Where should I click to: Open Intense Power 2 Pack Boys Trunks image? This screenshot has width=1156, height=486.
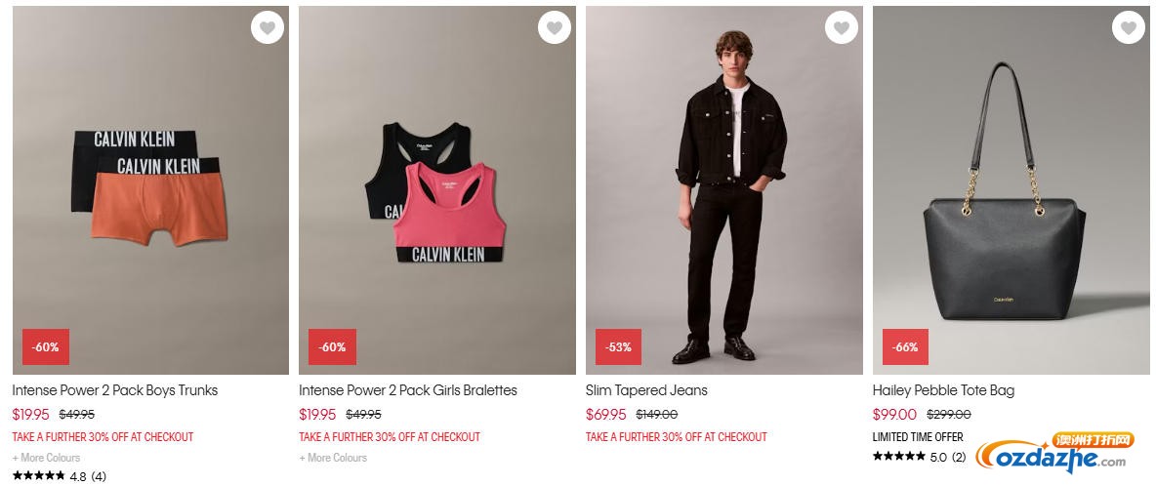point(150,190)
